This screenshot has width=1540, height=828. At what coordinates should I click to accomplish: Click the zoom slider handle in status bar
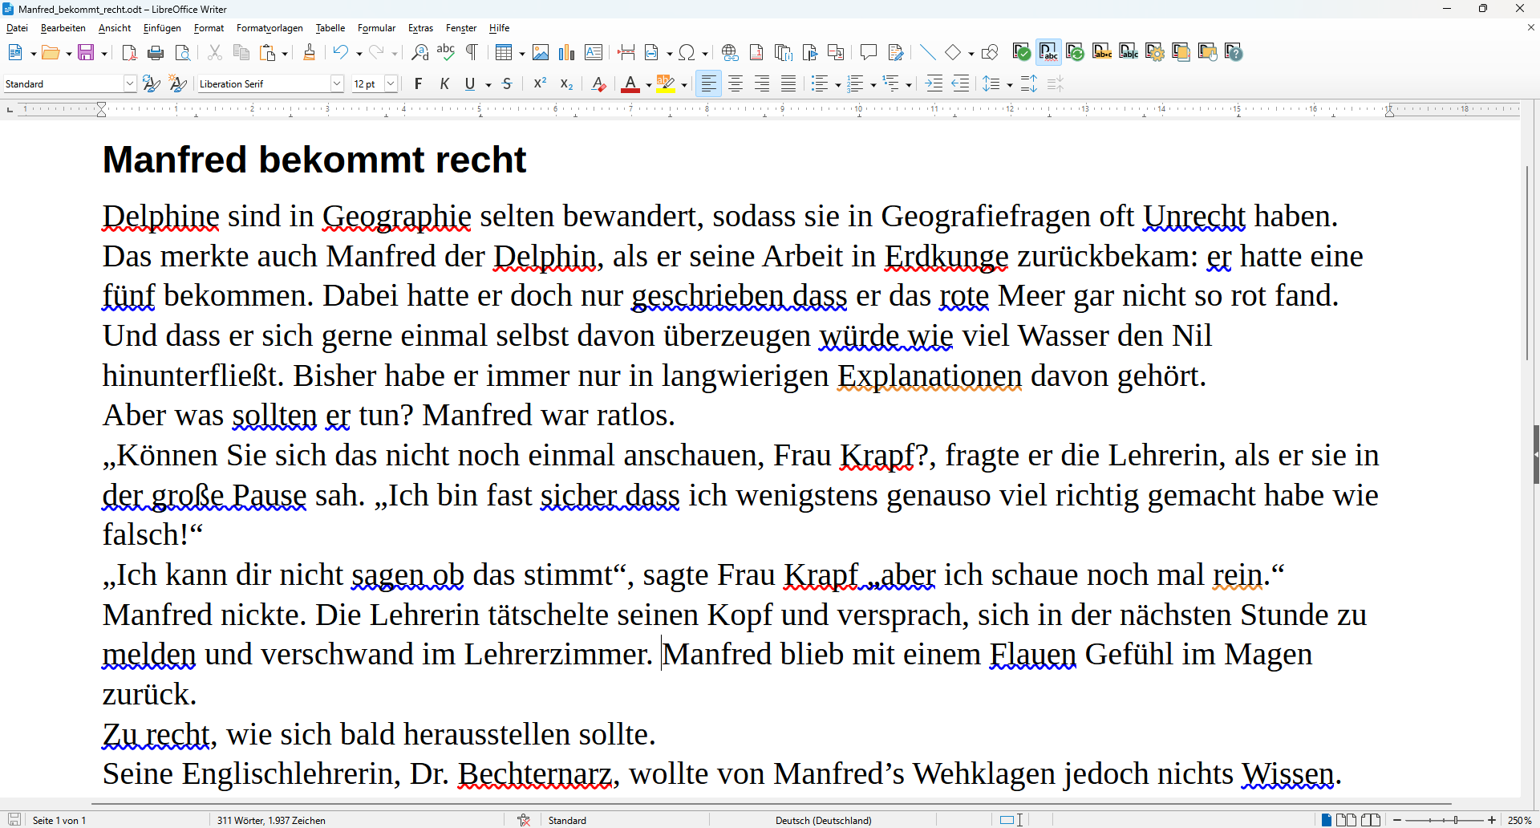(x=1456, y=820)
